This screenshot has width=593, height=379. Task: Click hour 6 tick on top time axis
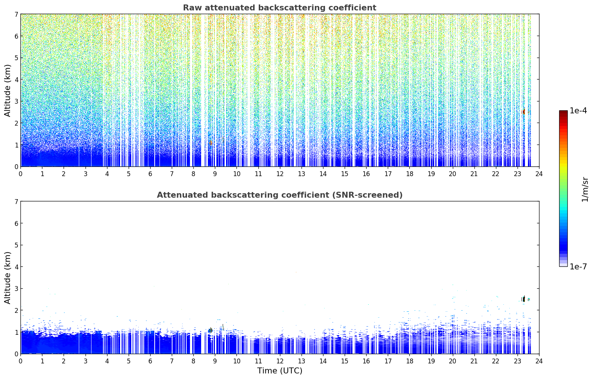(x=150, y=174)
